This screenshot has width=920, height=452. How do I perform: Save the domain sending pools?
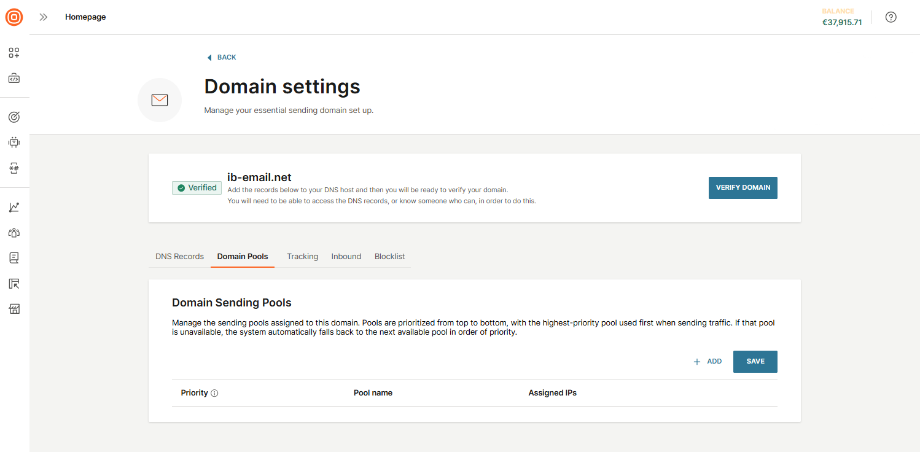click(x=755, y=361)
